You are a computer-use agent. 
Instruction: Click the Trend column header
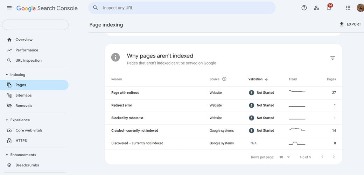point(293,79)
